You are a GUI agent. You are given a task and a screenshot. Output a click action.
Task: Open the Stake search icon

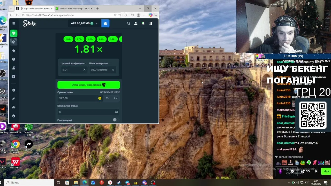click(x=129, y=23)
